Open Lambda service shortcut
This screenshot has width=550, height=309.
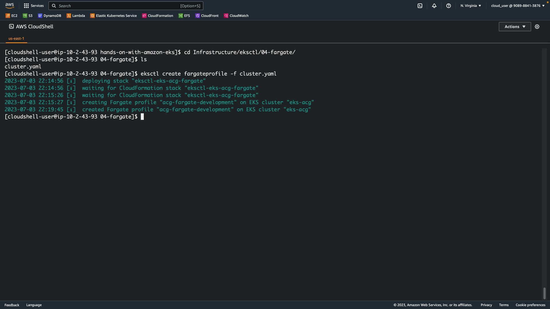pyautogui.click(x=76, y=16)
